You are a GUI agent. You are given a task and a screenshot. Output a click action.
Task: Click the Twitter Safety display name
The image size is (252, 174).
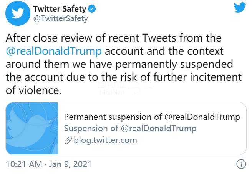[60, 9]
